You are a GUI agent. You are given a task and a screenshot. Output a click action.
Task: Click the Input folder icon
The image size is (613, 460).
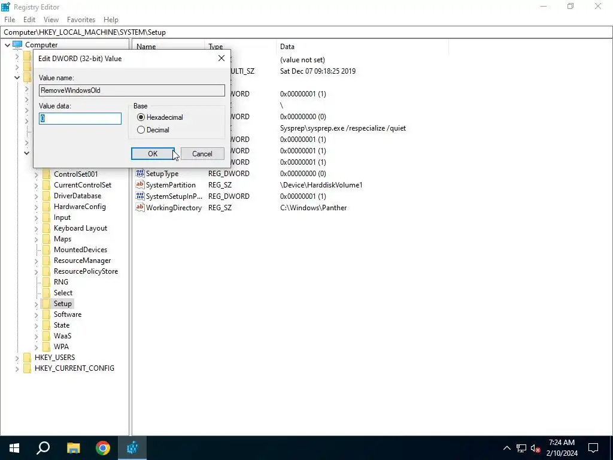click(46, 217)
